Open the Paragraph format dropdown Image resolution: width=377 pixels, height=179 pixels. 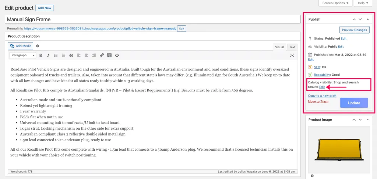click(x=23, y=56)
